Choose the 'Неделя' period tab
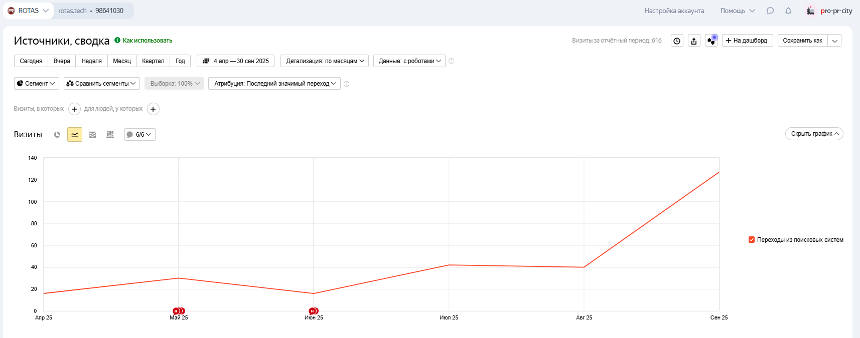 tap(91, 61)
